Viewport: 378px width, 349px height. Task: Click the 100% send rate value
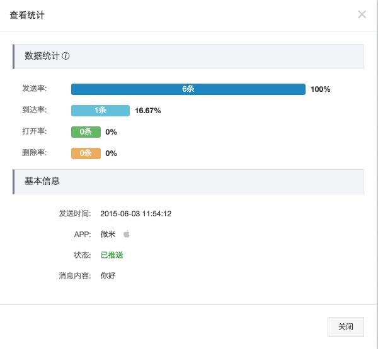point(320,89)
